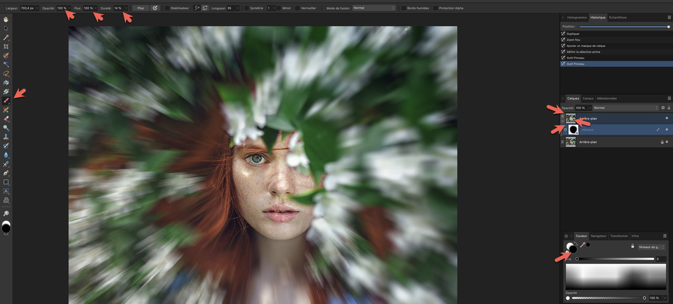Select the Selection Brush tool
Viewport: 673px width, 304px height.
6,56
